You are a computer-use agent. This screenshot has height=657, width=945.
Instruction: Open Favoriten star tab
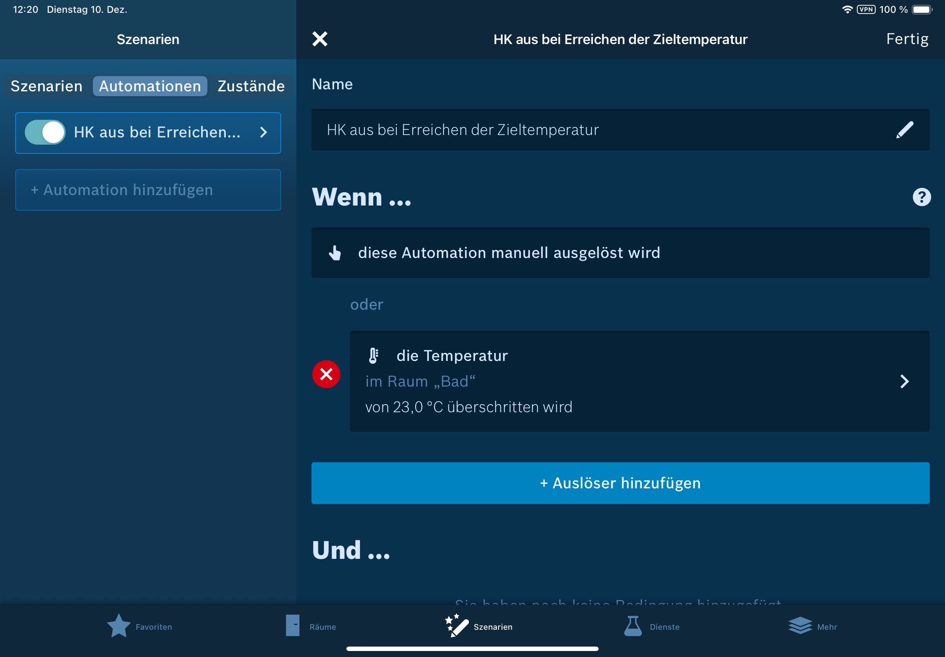[x=119, y=626]
